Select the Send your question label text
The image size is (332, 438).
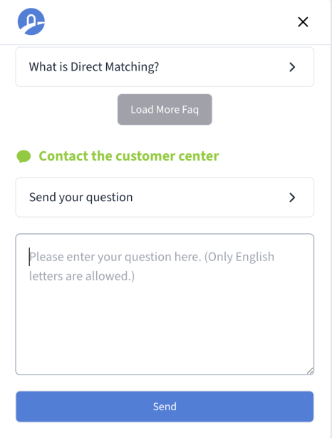[x=81, y=198]
